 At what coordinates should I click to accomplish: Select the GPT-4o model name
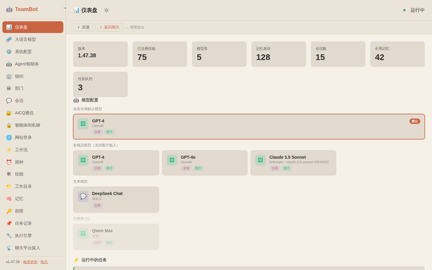pyautogui.click(x=188, y=157)
